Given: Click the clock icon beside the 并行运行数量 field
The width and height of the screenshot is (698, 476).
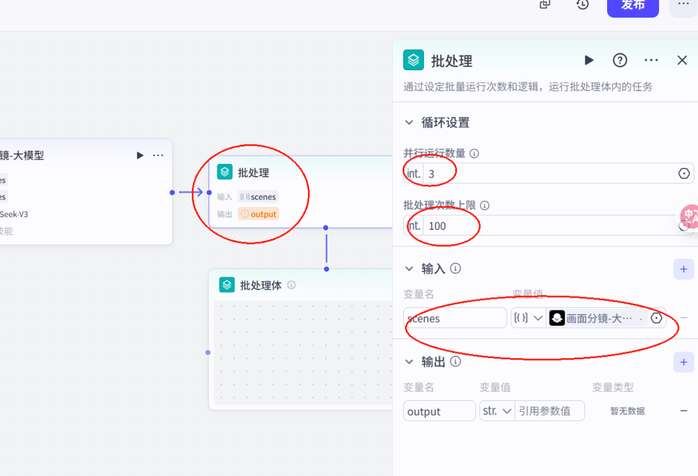Looking at the screenshot, I should (684, 173).
